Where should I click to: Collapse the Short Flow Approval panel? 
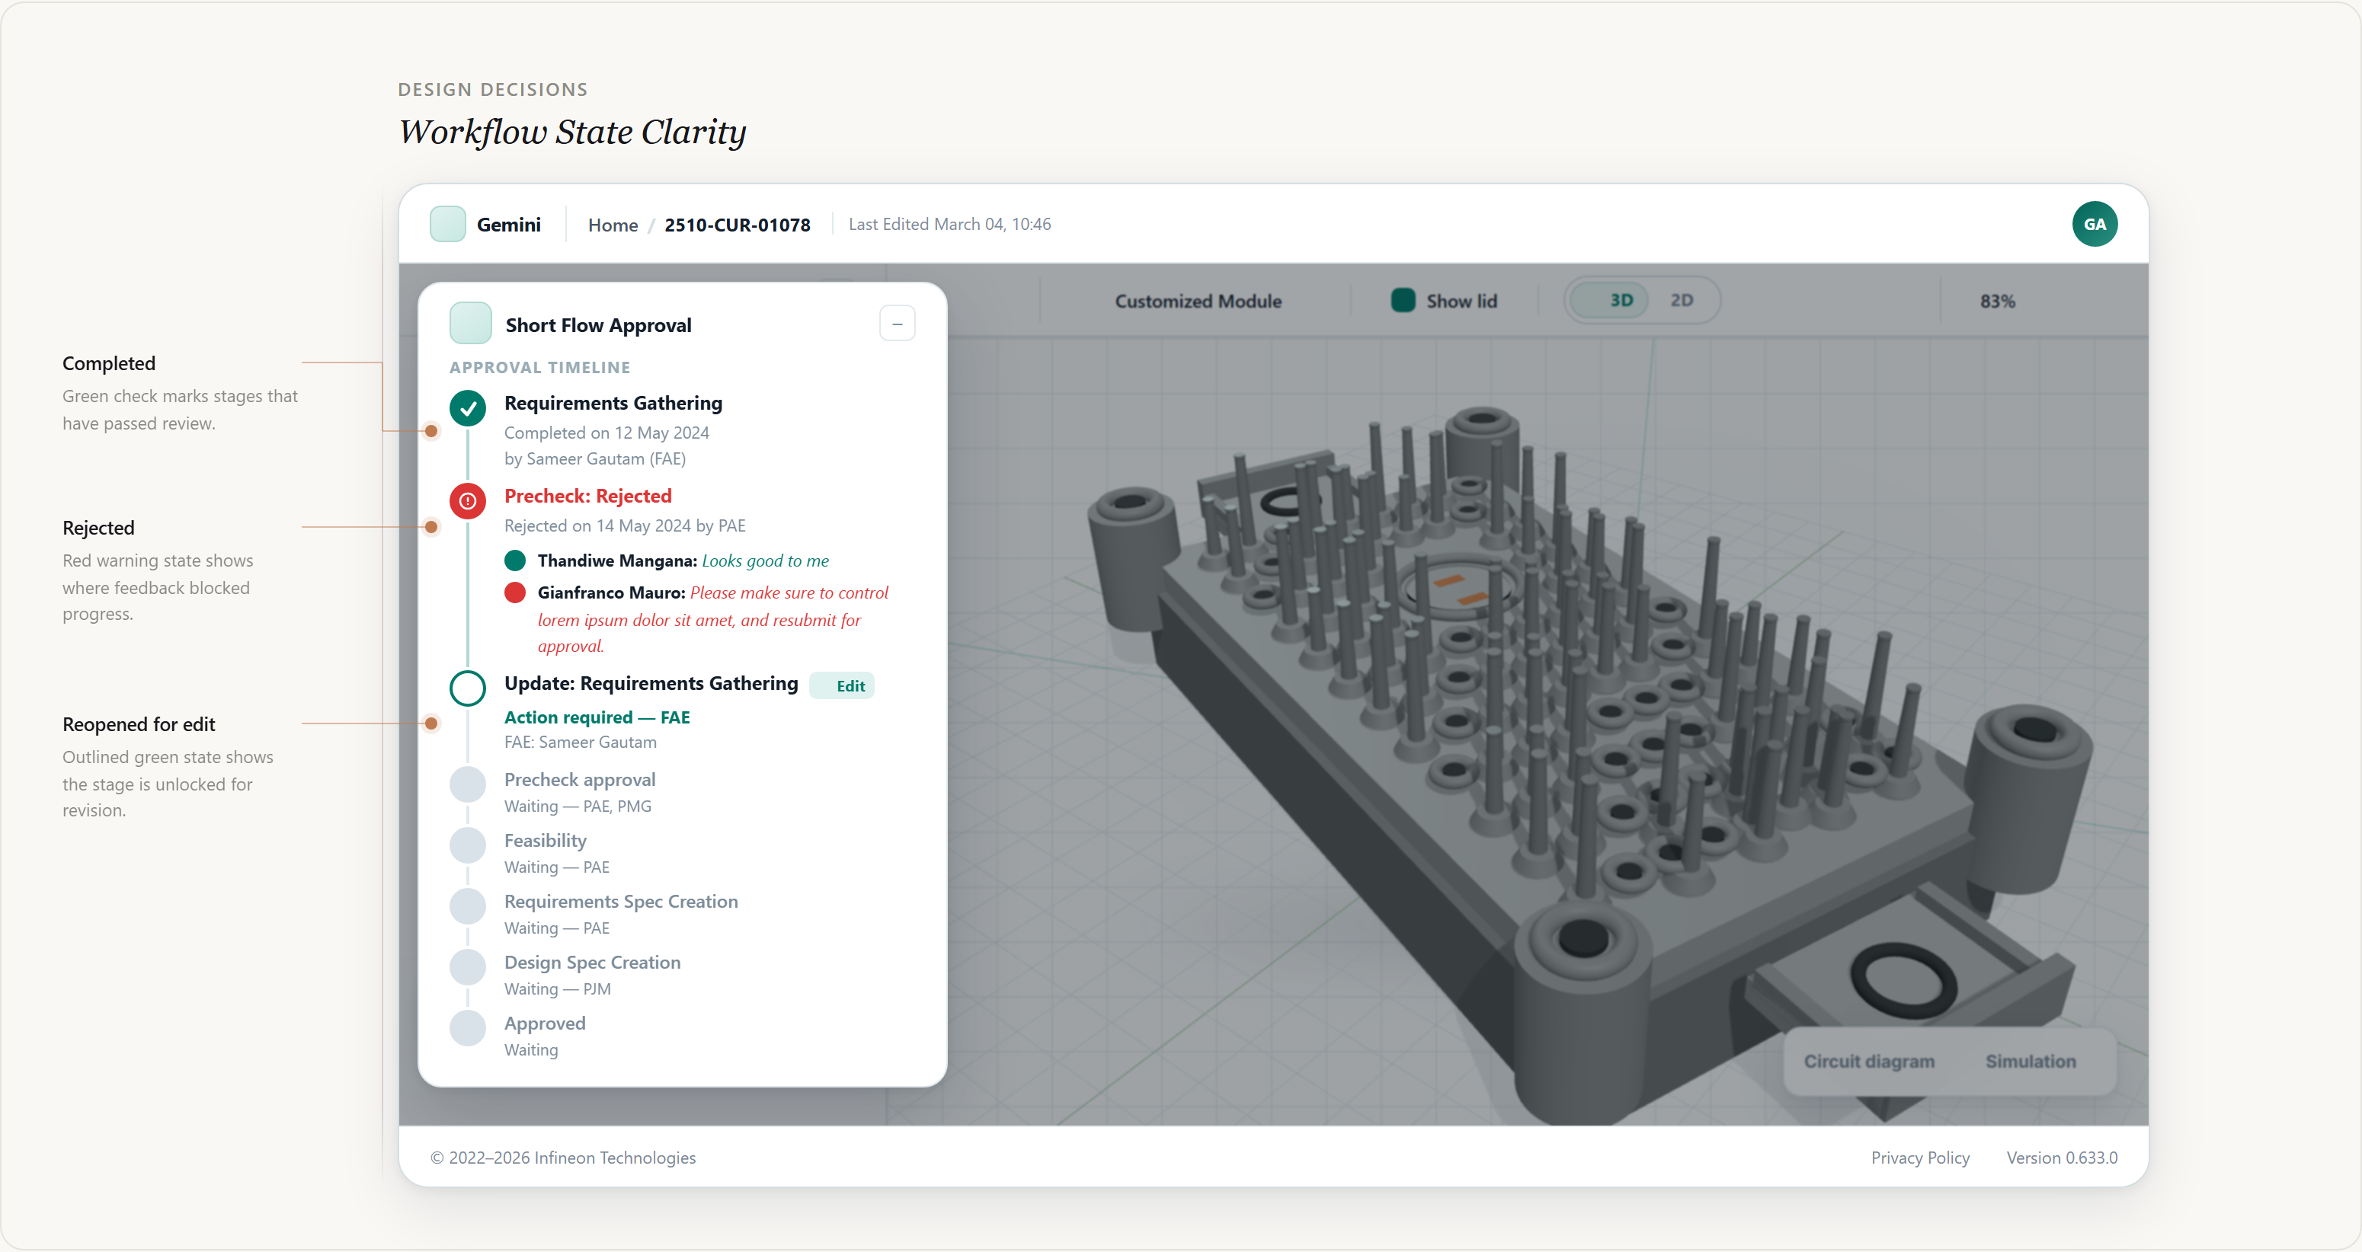click(x=897, y=324)
